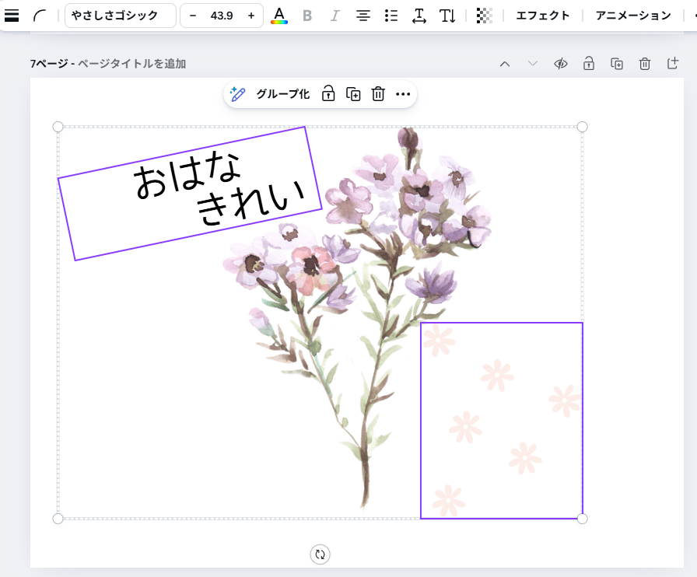Open more options in floating toolbar
The image size is (697, 577).
402,94
